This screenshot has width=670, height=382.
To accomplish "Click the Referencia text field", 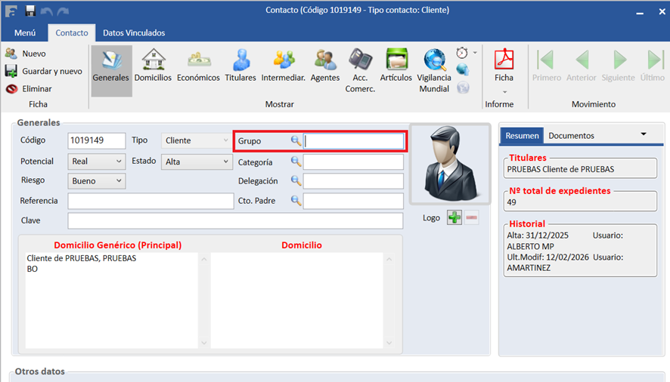I will tap(150, 201).
